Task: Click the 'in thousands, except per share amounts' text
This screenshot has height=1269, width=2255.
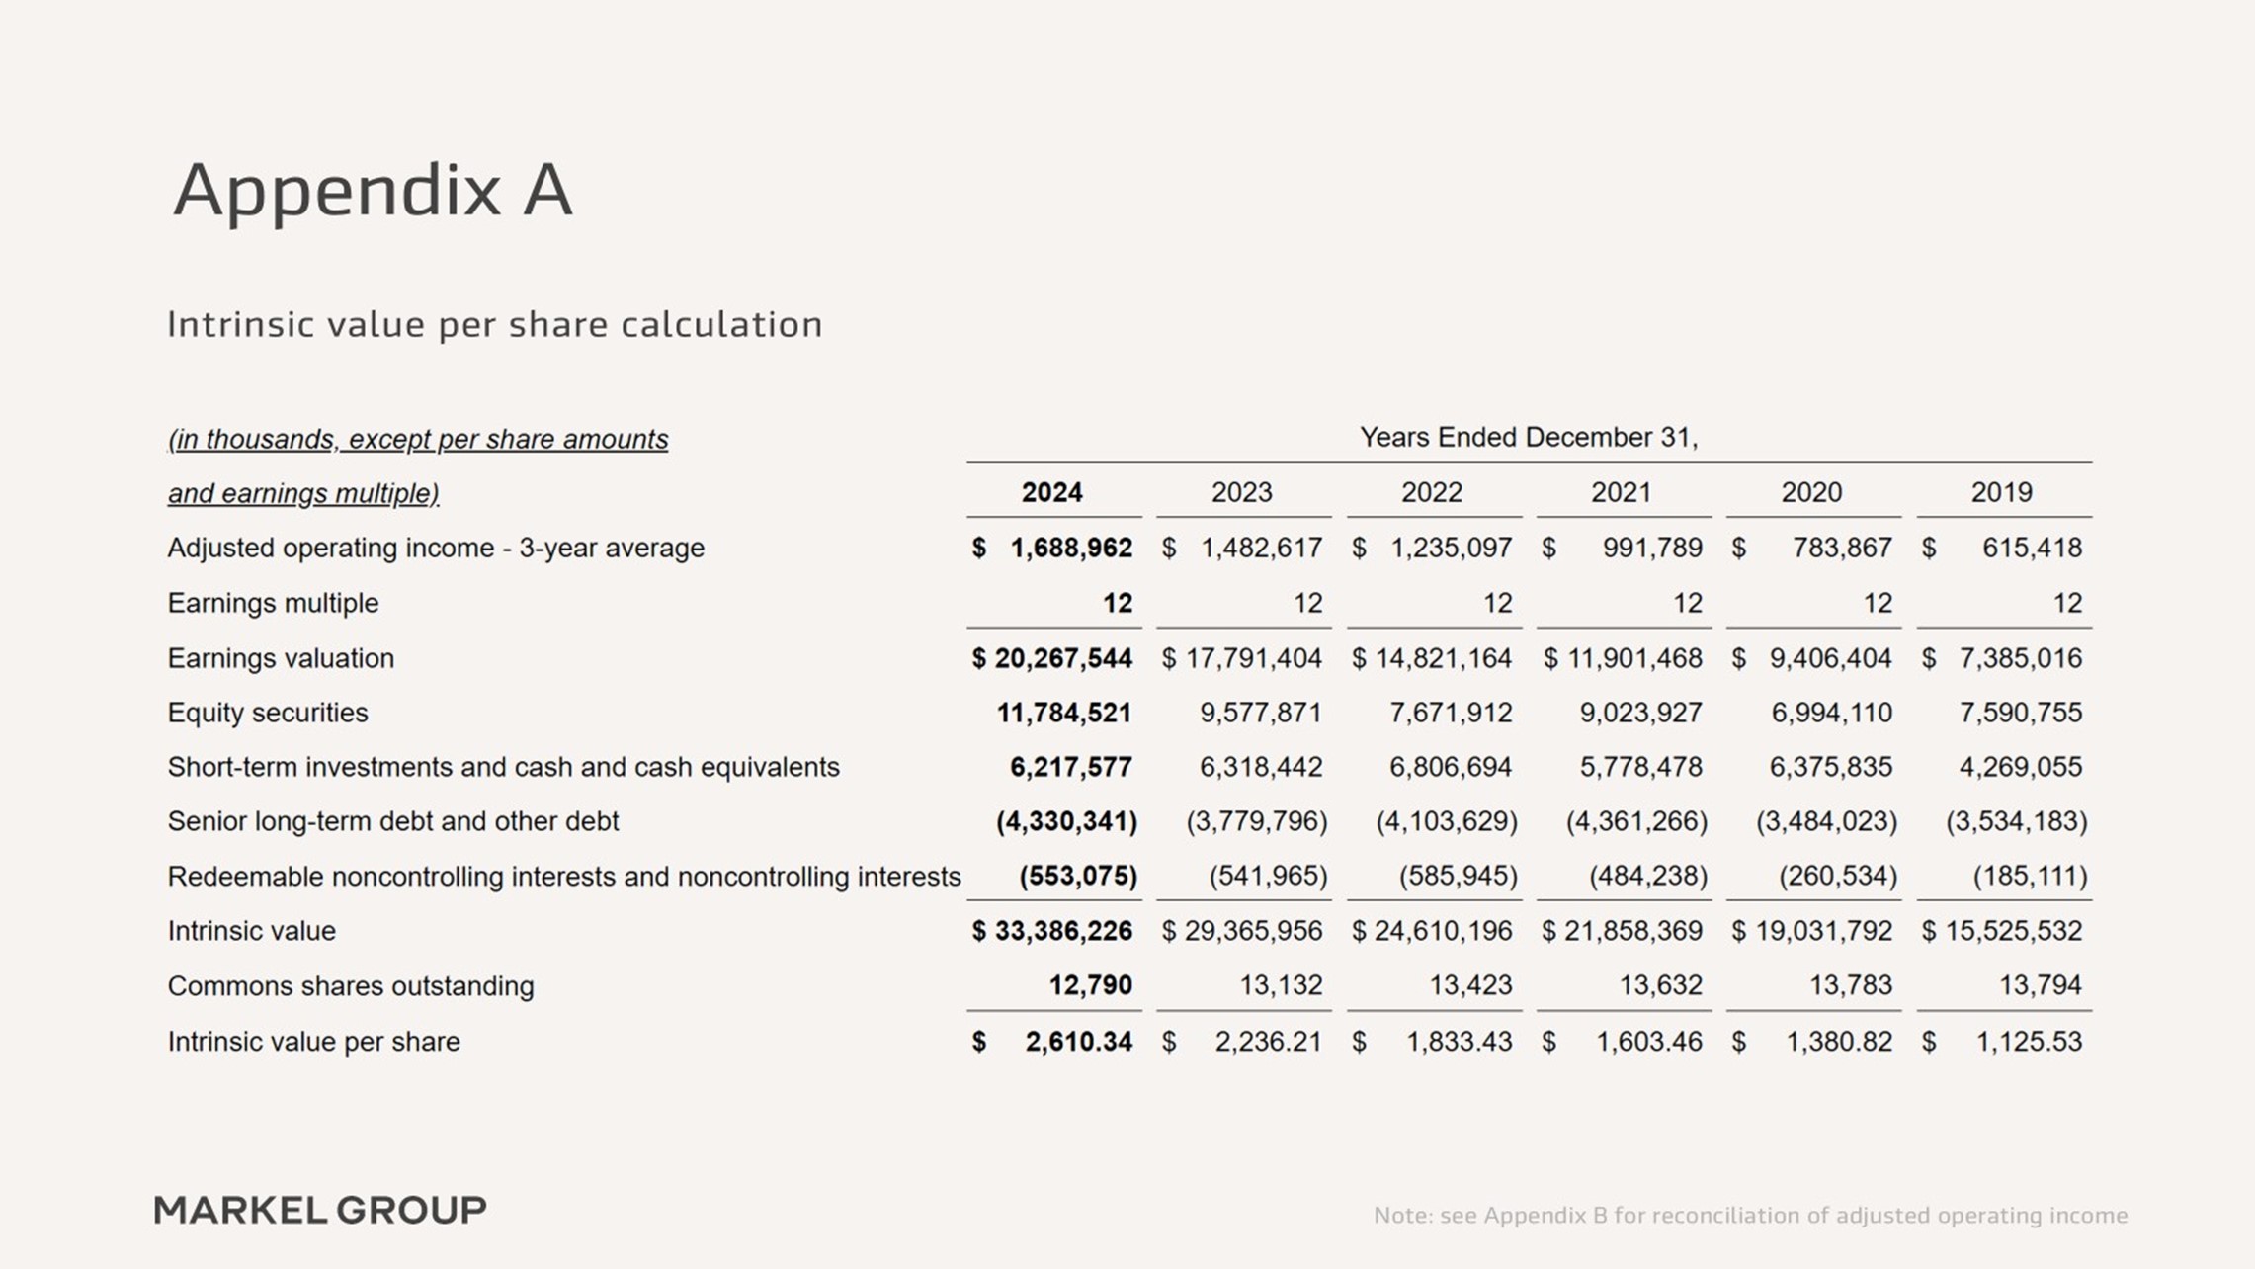Action: pos(418,439)
